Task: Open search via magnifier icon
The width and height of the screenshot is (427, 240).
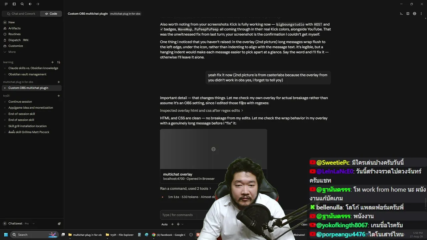Action: tap(22, 4)
